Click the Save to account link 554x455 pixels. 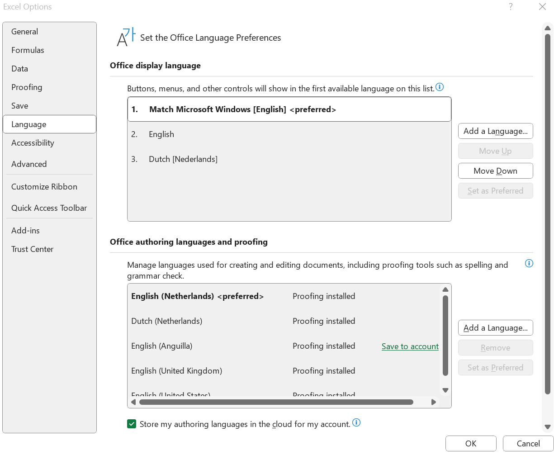pyautogui.click(x=410, y=346)
